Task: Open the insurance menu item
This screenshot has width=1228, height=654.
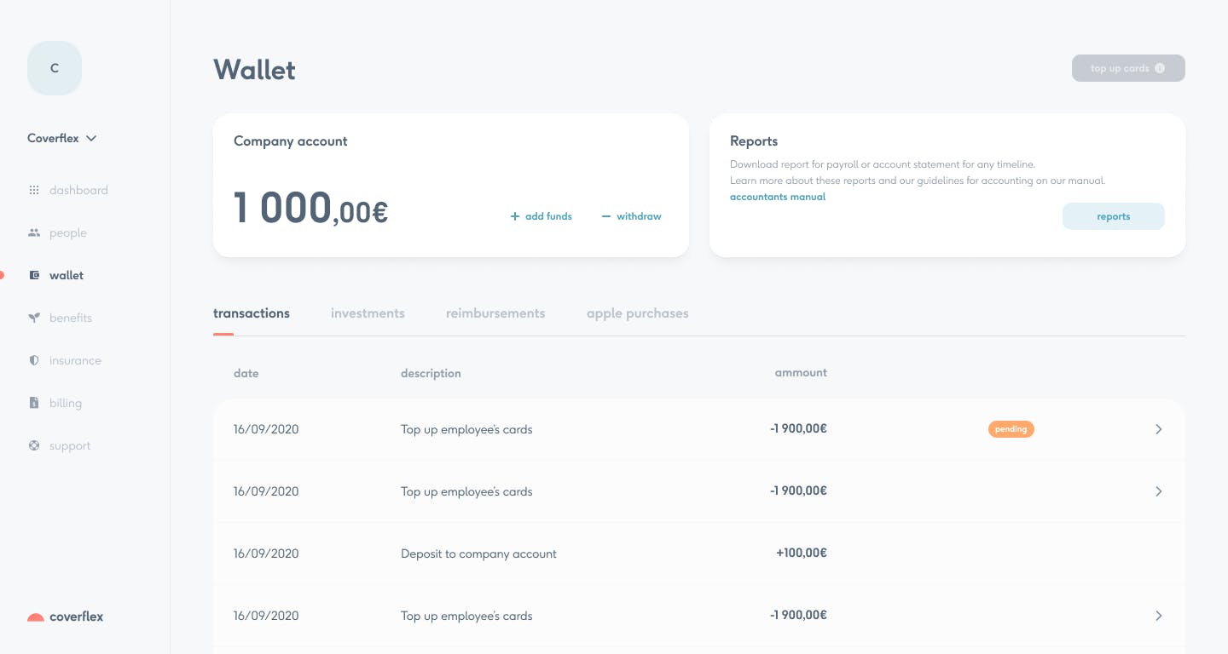Action: pos(75,360)
